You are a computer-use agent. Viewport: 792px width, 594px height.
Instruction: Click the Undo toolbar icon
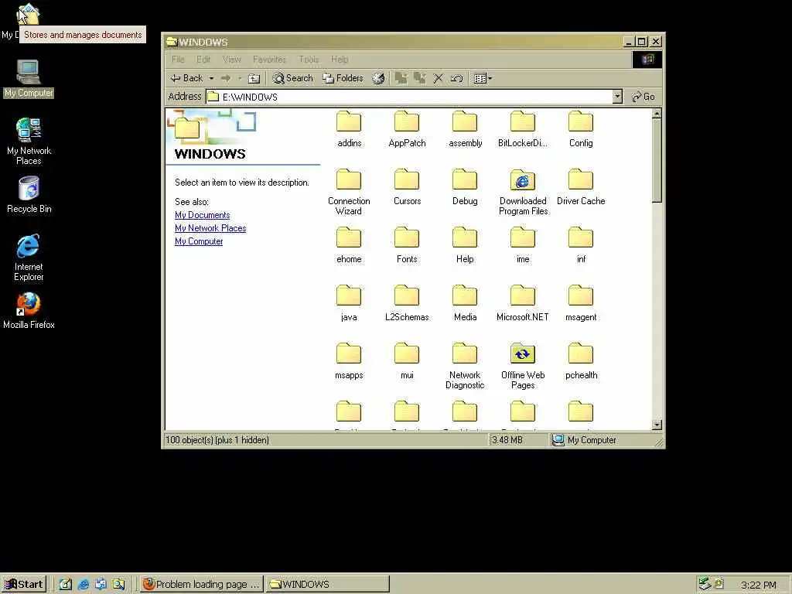tap(456, 78)
